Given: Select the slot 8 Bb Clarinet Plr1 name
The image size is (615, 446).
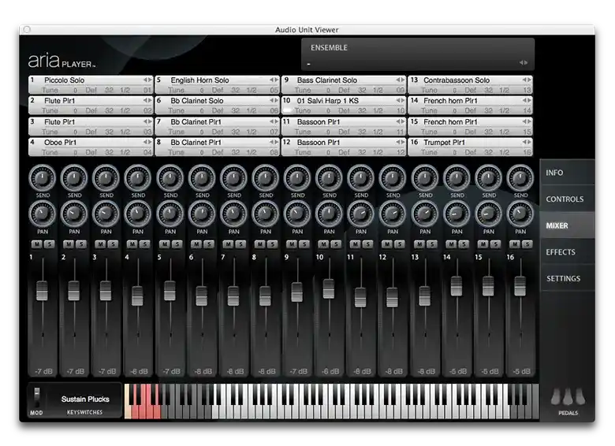Looking at the screenshot, I should tap(196, 143).
